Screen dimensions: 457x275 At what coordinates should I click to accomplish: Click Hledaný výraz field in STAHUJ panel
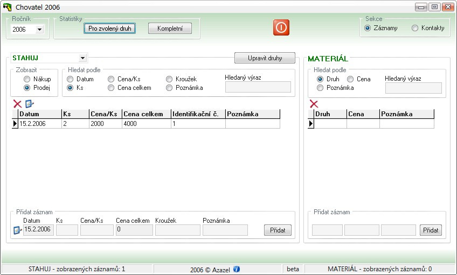[258, 87]
